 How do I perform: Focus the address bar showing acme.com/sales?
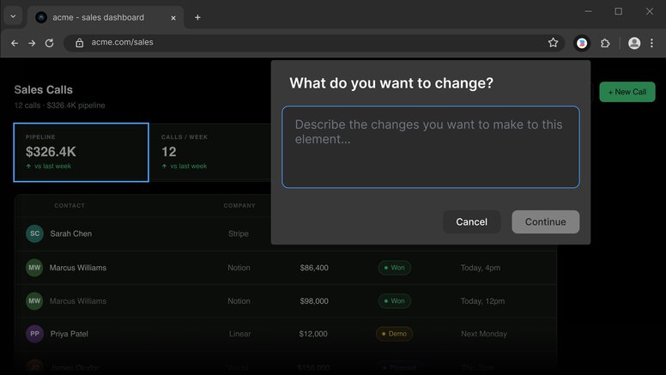[314, 42]
